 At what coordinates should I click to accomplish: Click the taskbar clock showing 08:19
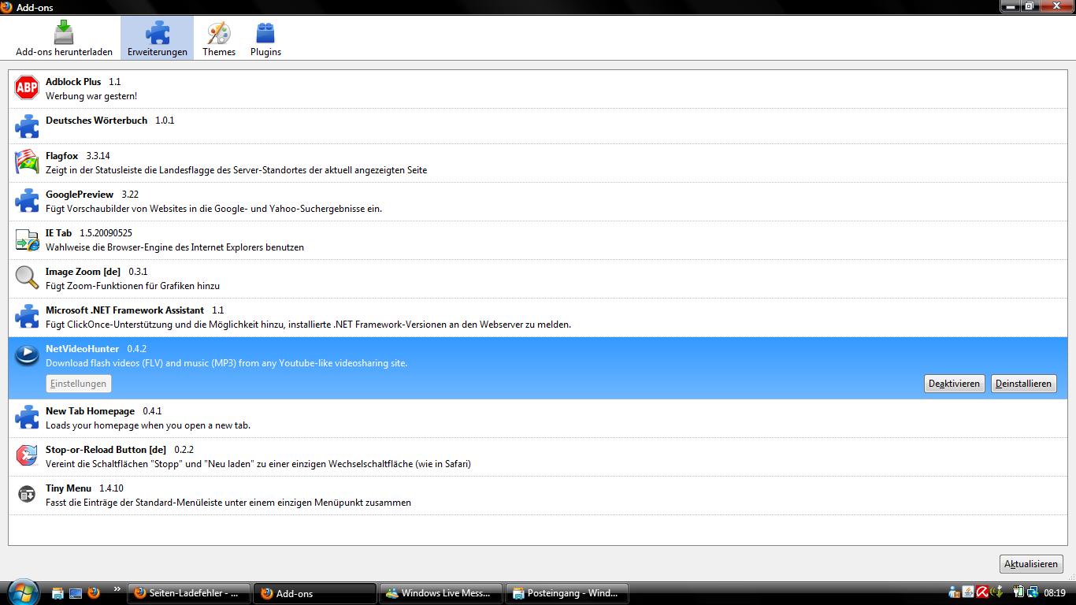1055,592
